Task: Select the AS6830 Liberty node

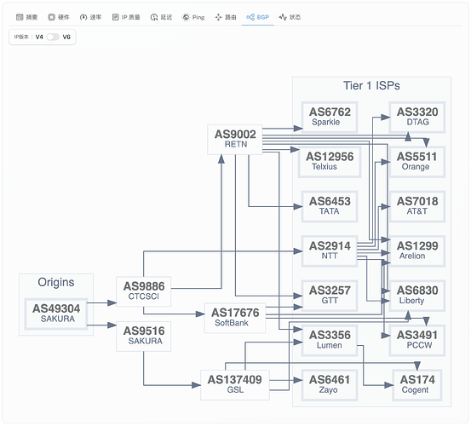Action: pyautogui.click(x=417, y=296)
